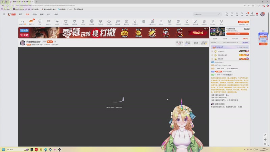
Task: Open the red gift tasks icon
Action: [257, 14]
